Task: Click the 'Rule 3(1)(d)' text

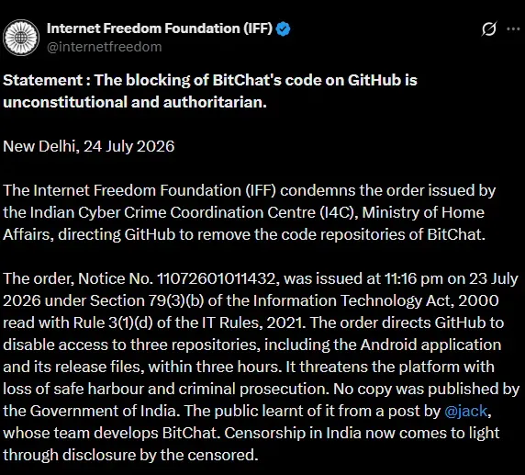Action: point(113,322)
